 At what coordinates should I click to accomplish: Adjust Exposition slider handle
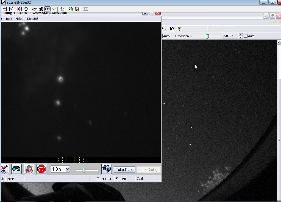[x=207, y=36]
